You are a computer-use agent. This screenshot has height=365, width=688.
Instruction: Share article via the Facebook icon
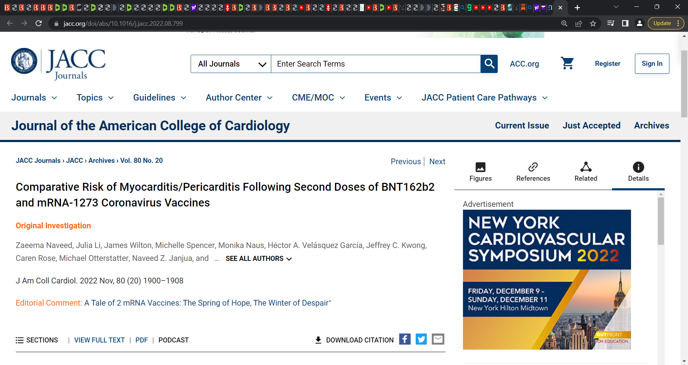(405, 339)
